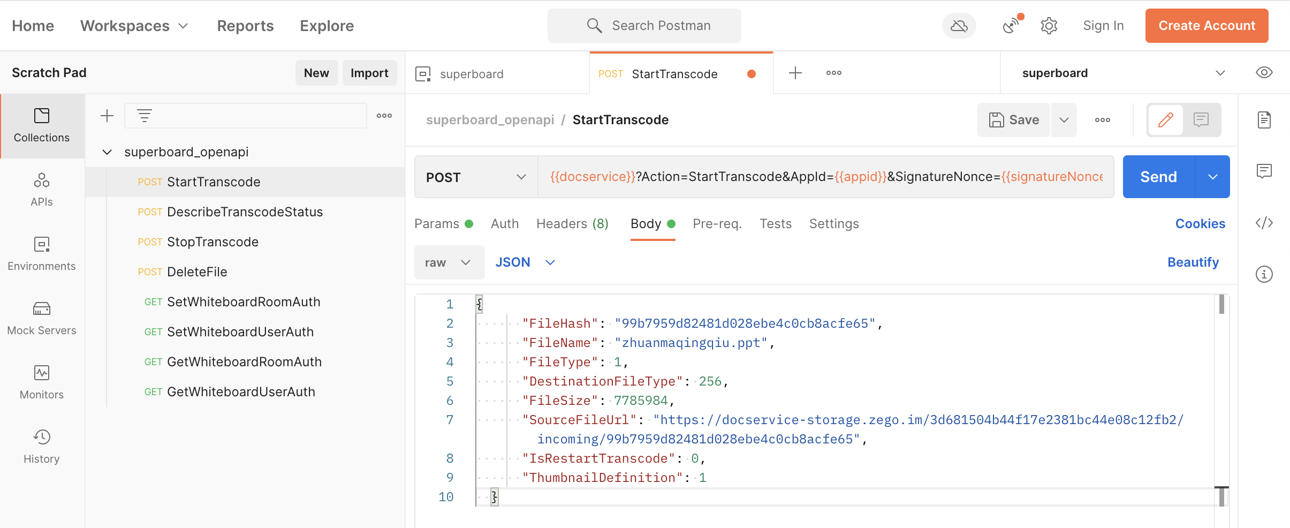1290x528 pixels.
Task: Open the Collections sidebar panel
Action: click(x=42, y=126)
